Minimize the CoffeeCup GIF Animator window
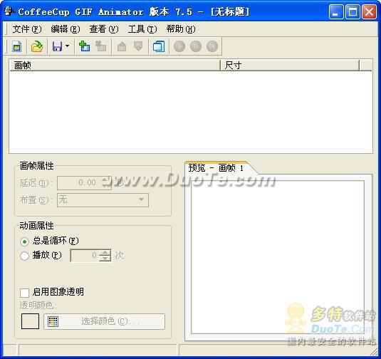Image resolution: width=381 pixels, height=359 pixels. coord(336,11)
